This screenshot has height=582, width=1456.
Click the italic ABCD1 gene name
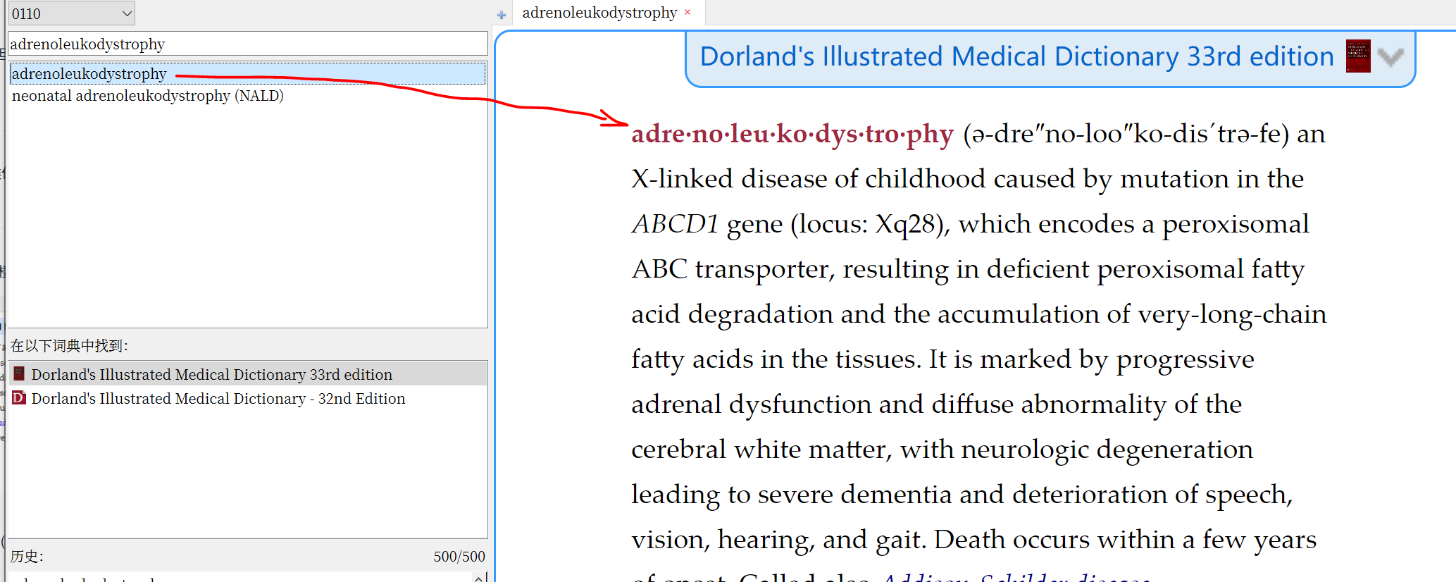pos(675,224)
